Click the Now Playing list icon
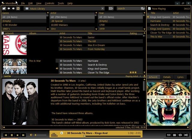This screenshot has width=192, height=139. [149, 9]
